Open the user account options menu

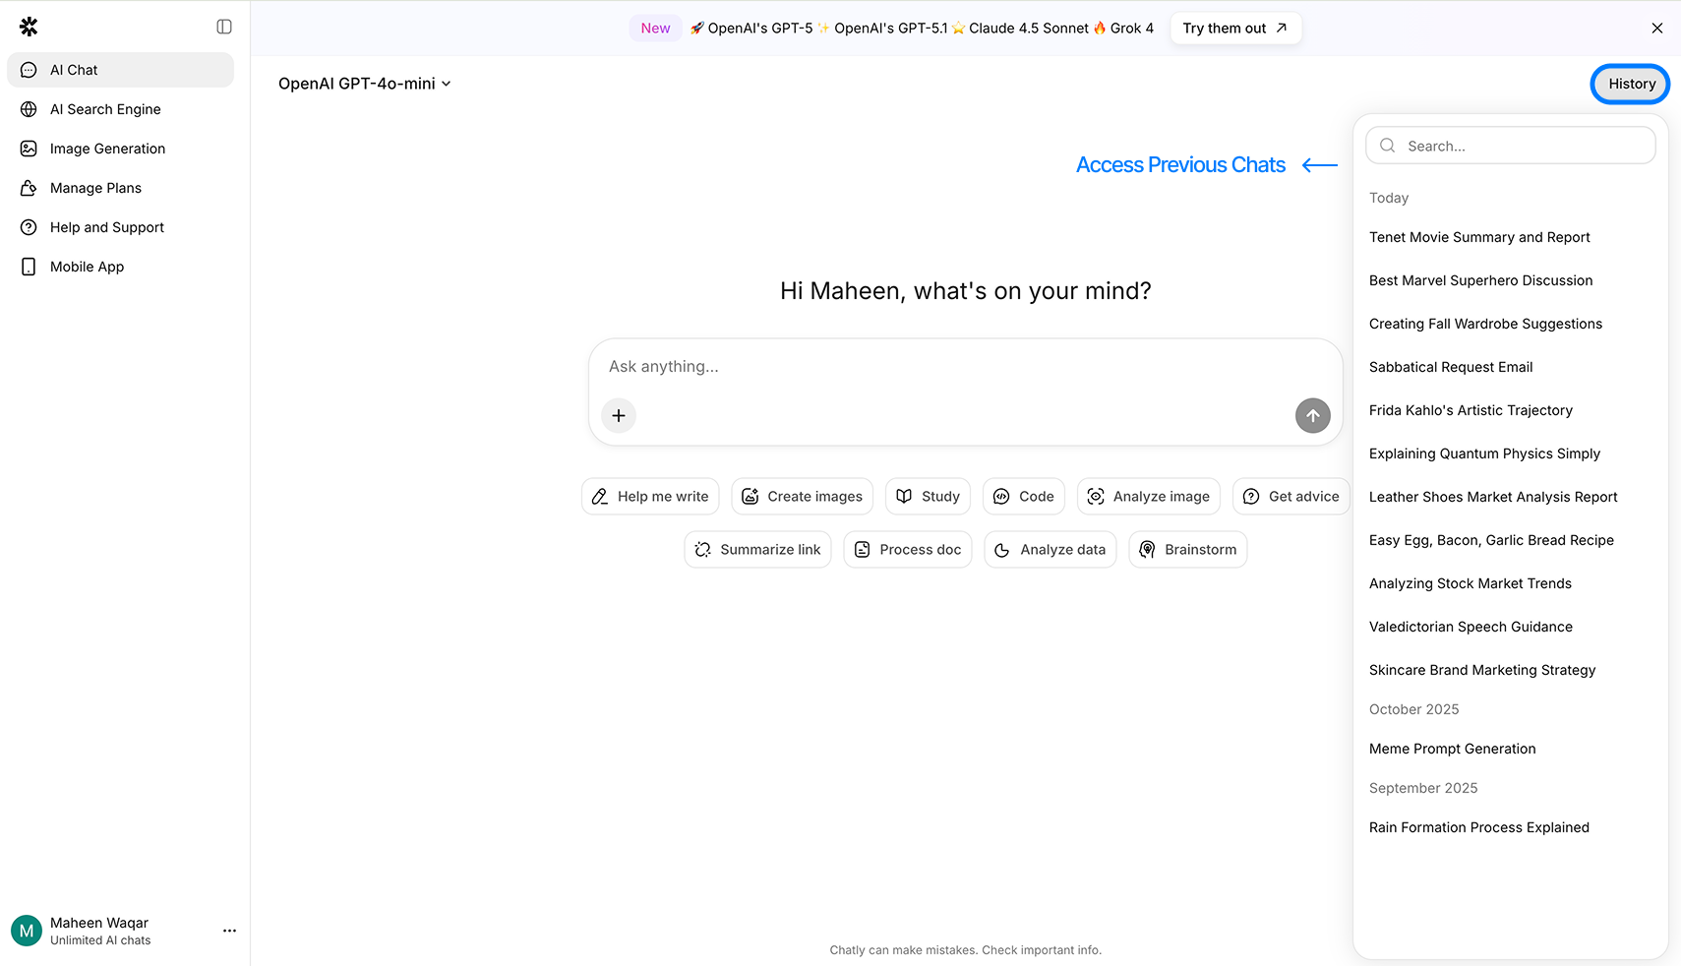[x=229, y=931]
